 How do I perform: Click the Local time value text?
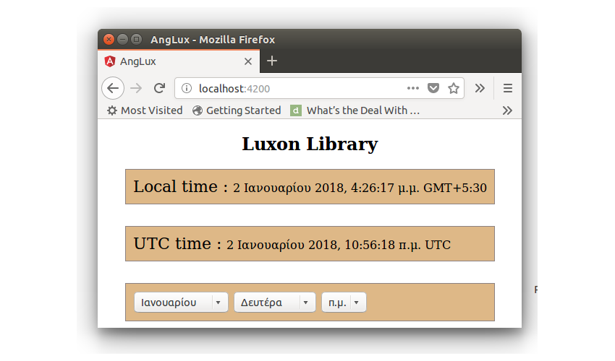point(360,188)
